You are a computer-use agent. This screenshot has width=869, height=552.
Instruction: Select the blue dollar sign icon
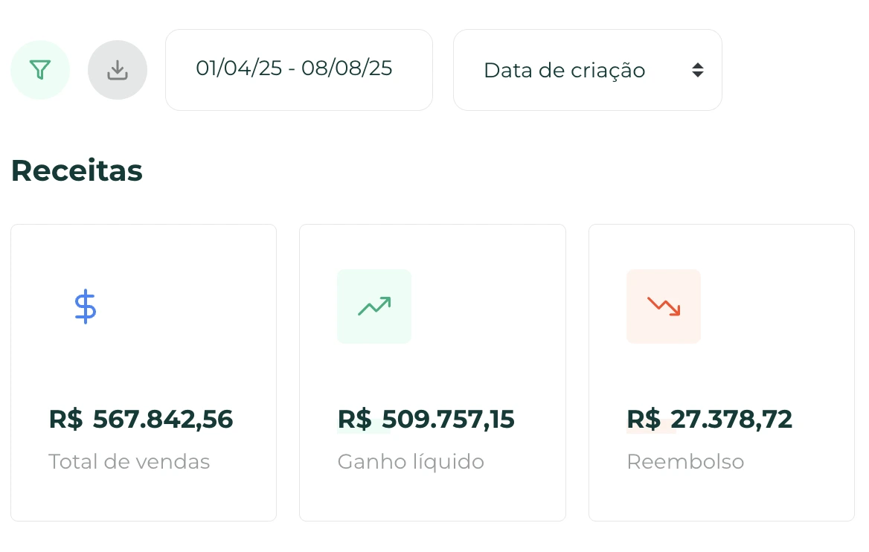click(85, 306)
